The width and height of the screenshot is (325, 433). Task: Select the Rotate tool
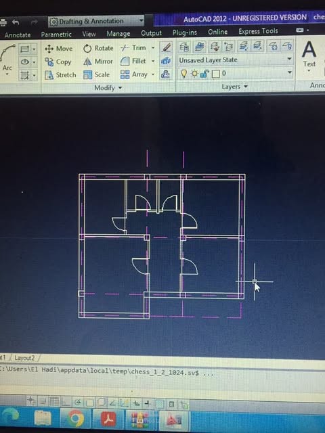(x=98, y=48)
